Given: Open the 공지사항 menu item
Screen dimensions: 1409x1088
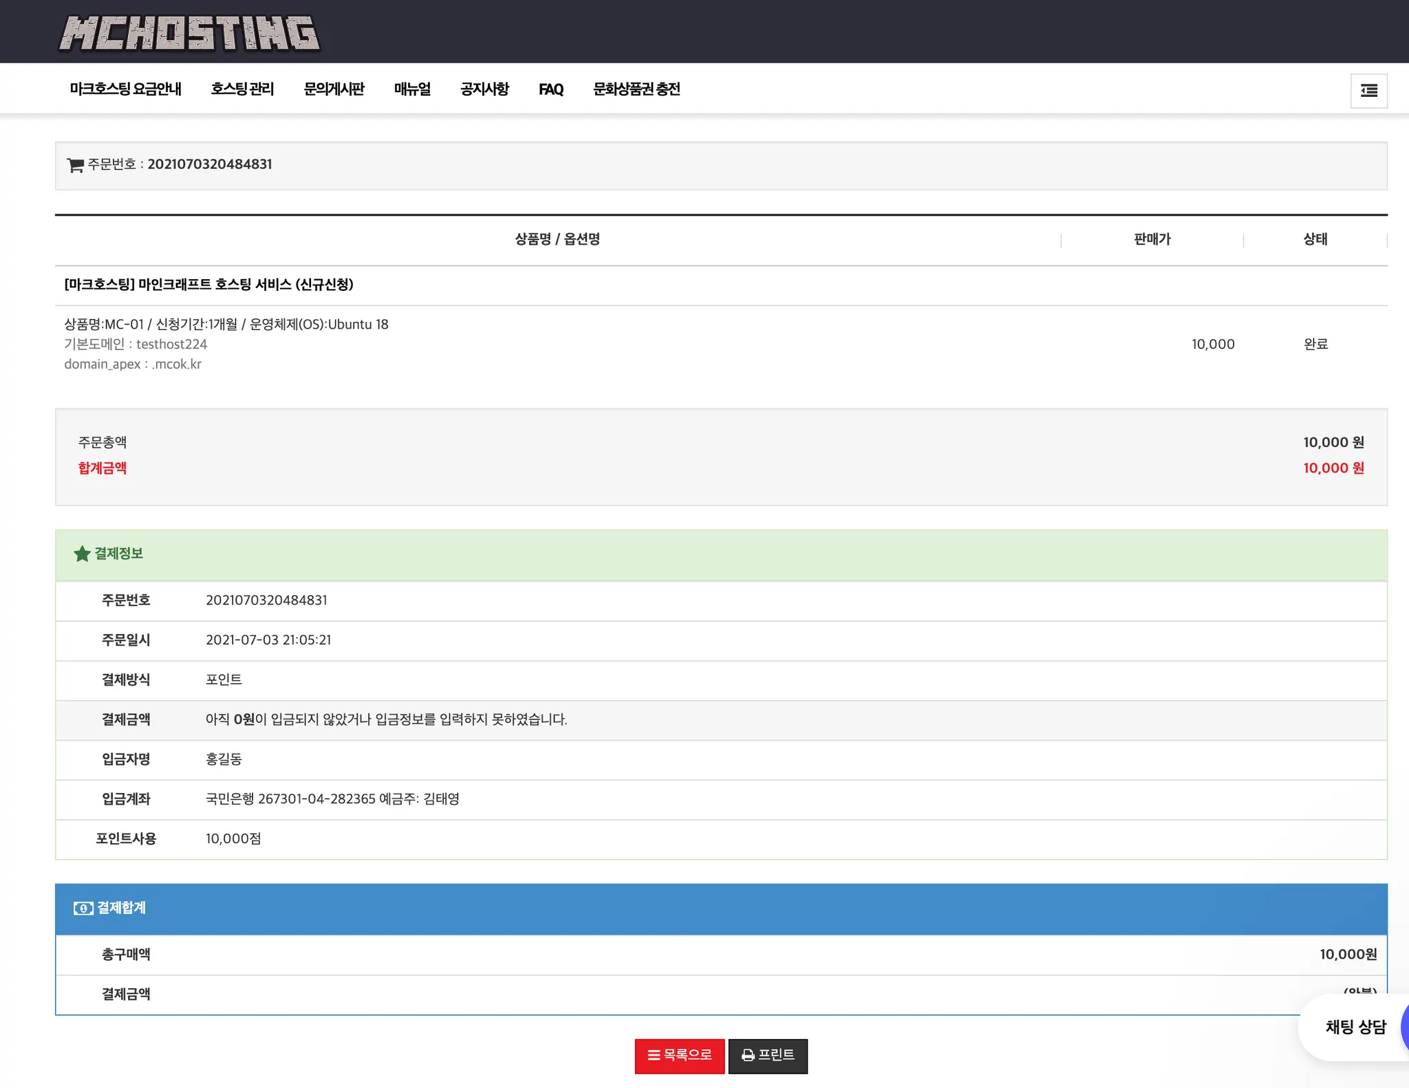Looking at the screenshot, I should coord(484,89).
